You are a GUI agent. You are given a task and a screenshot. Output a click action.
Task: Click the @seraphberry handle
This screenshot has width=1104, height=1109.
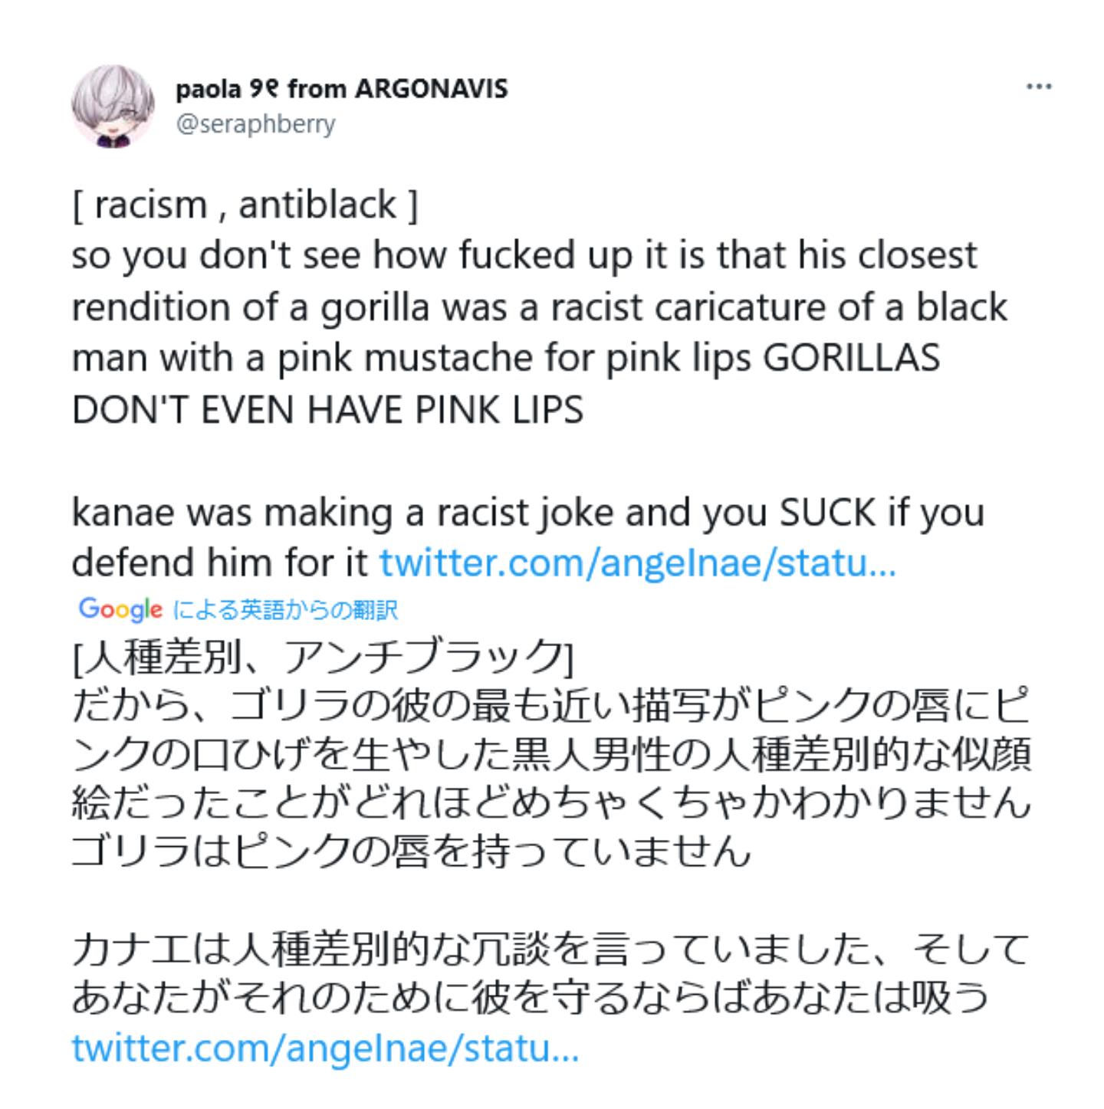pos(256,124)
